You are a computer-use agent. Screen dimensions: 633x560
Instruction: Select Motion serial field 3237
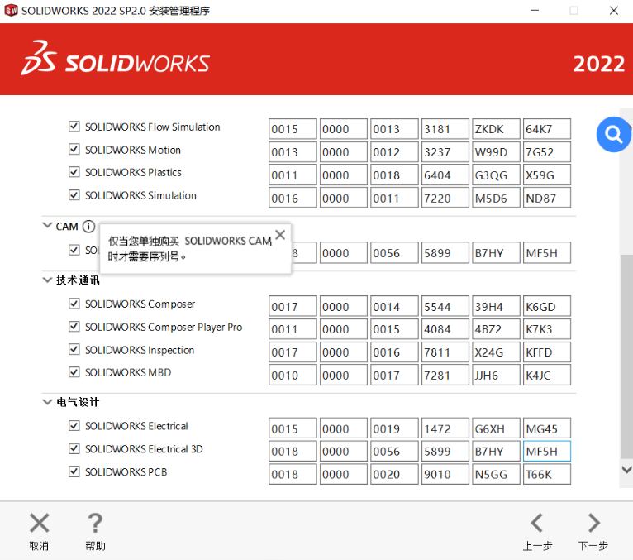(x=445, y=152)
